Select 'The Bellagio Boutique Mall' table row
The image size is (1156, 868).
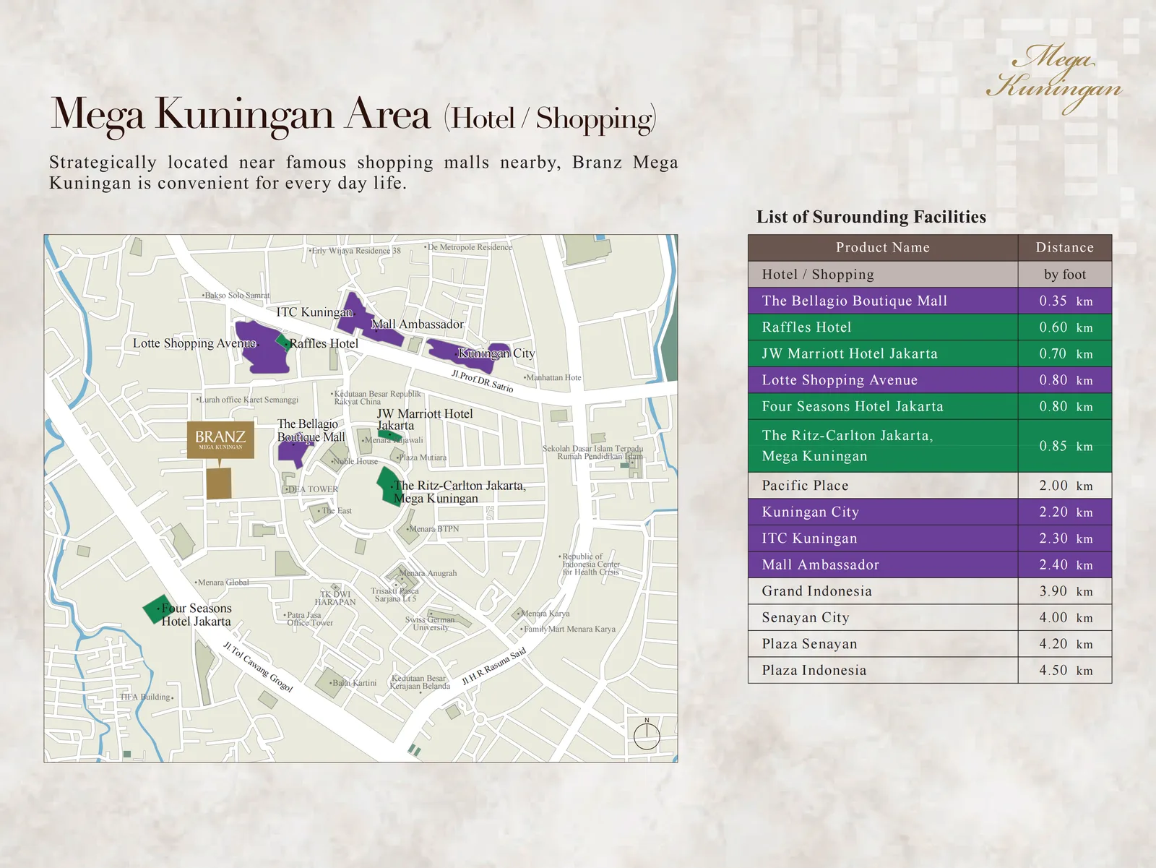(x=930, y=301)
